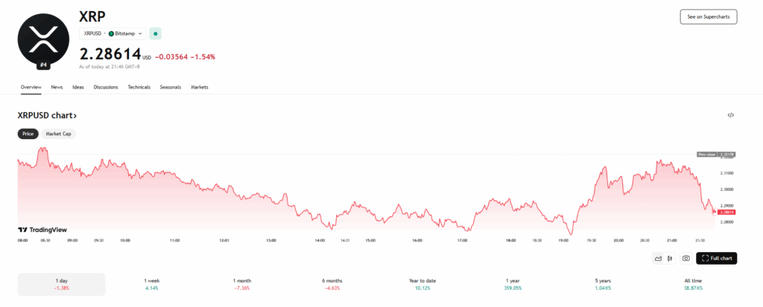This screenshot has width=763, height=307.
Task: Click the #4 rank badge
Action: (44, 65)
